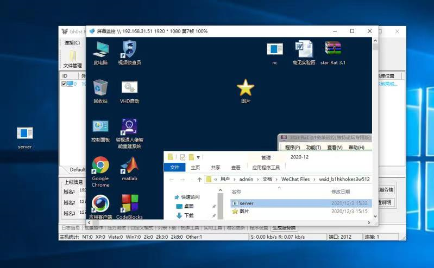Viewport: 434px width, 268px height.
Task: Click the properties checkmark quick-access icon in Explorer
Action: click(x=183, y=157)
